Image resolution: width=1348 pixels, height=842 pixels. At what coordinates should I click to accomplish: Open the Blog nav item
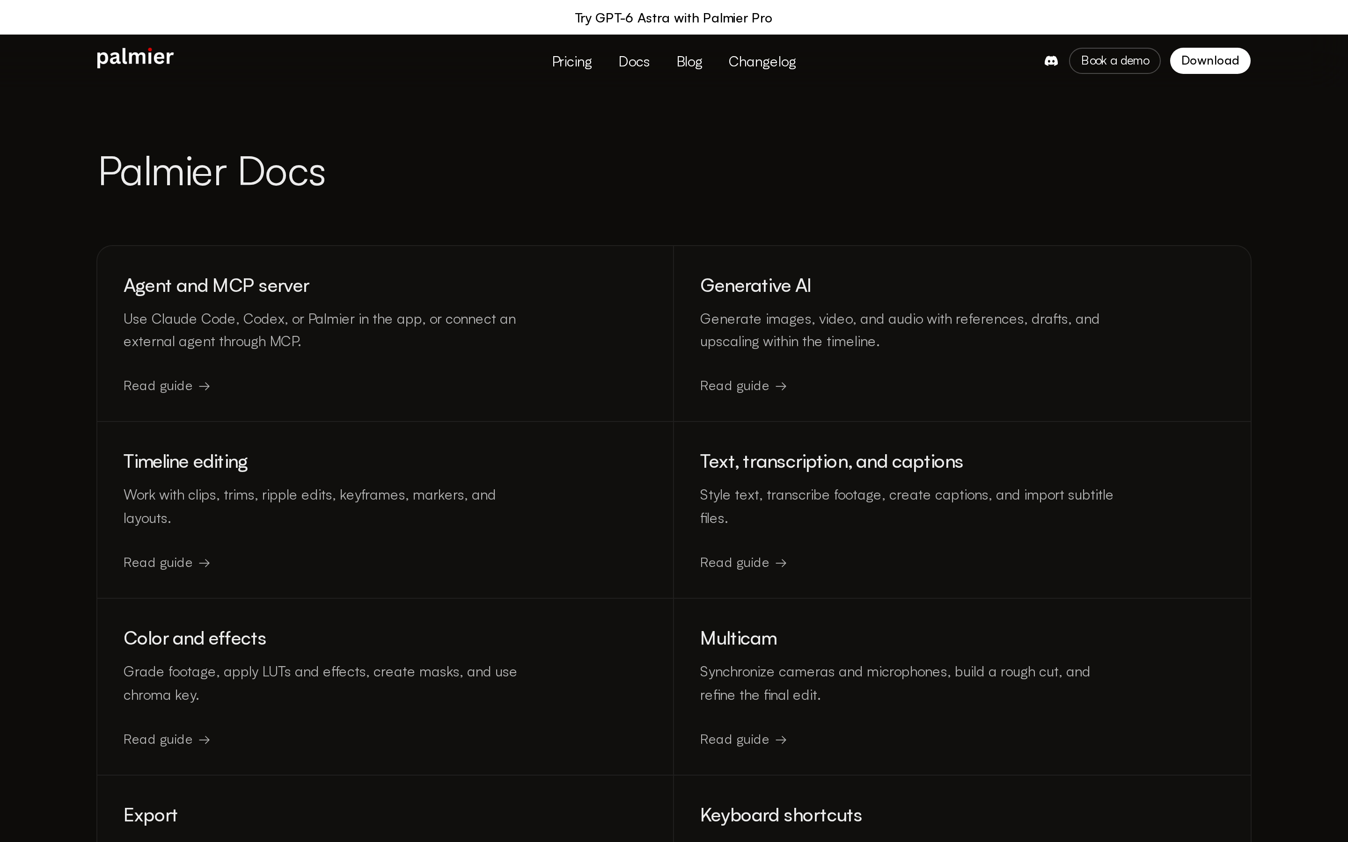pyautogui.click(x=689, y=61)
